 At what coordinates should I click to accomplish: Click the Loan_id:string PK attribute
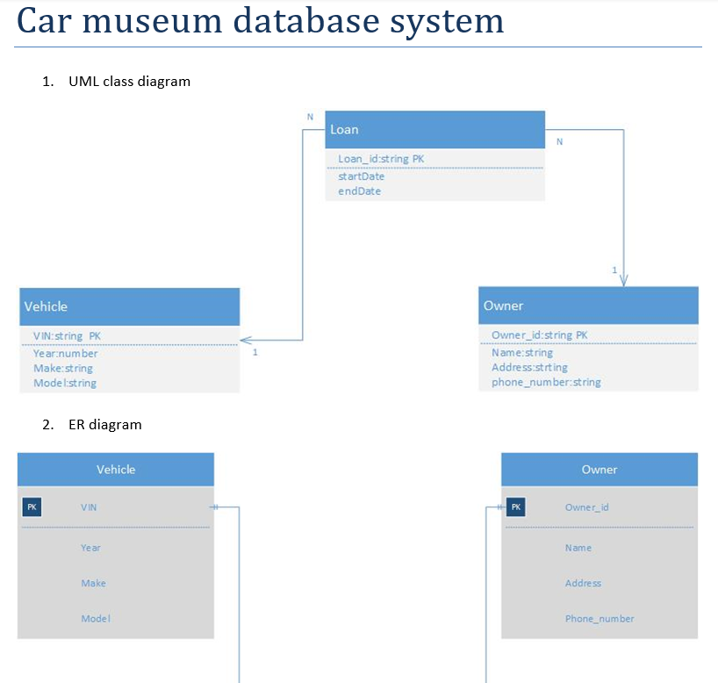point(381,159)
